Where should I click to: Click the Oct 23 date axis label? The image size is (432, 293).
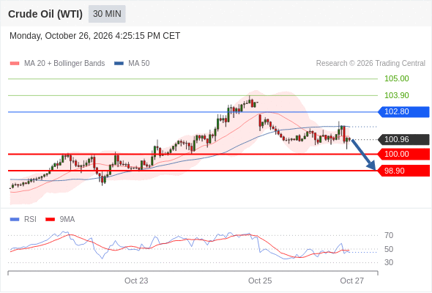tap(136, 281)
